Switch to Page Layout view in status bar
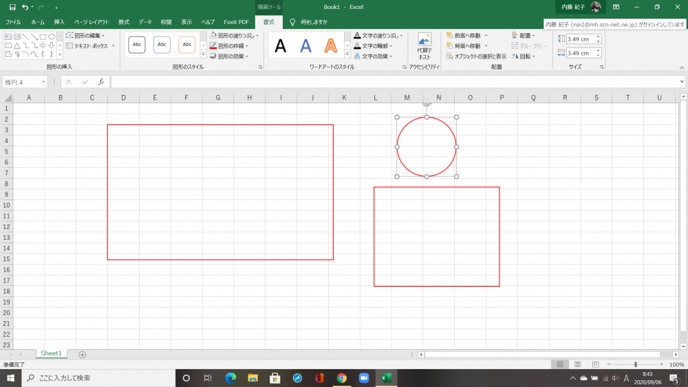This screenshot has height=387, width=688. [x=577, y=364]
